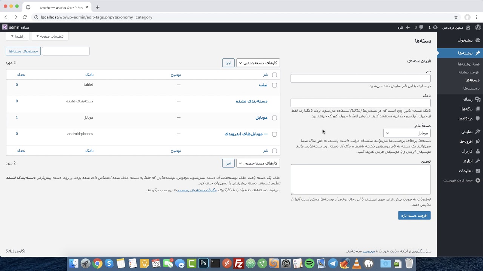483x271 pixels.
Task: Go to افزودن نوشته submenu item
Action: [x=469, y=72]
